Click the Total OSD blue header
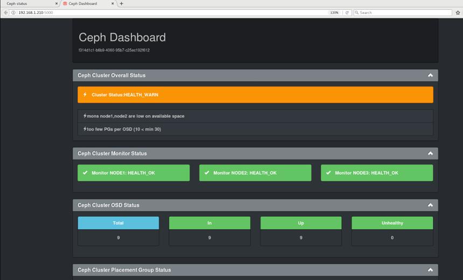463x280 pixels. coord(118,223)
